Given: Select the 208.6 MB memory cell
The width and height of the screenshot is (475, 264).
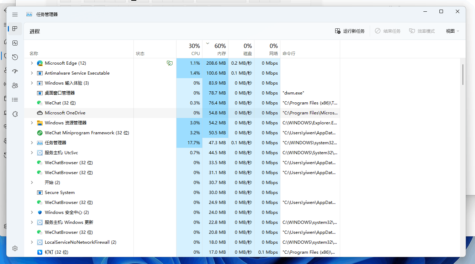Looking at the screenshot, I should click(x=215, y=63).
